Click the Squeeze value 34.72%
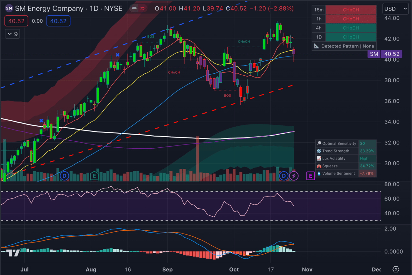 [x=367, y=166]
